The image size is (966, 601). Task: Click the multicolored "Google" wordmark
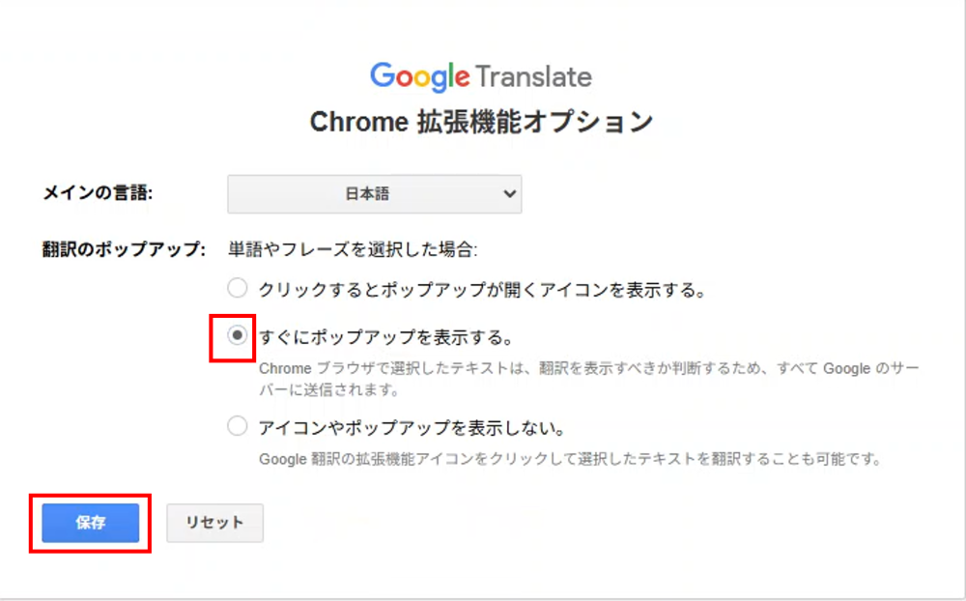pos(421,75)
